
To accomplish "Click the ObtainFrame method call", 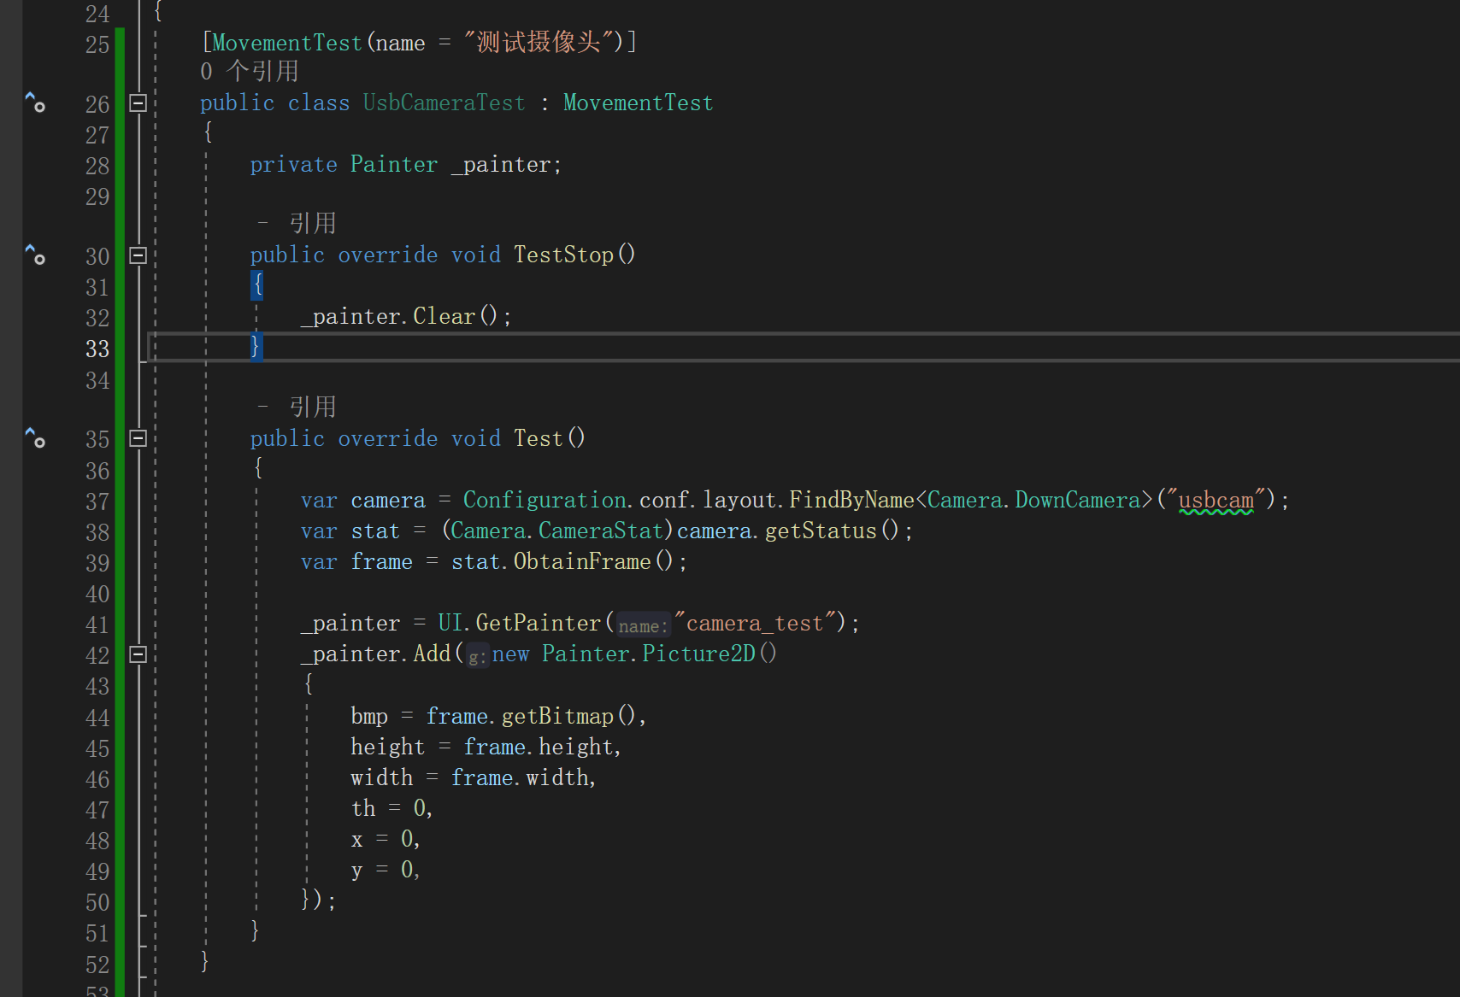I will [x=582, y=562].
